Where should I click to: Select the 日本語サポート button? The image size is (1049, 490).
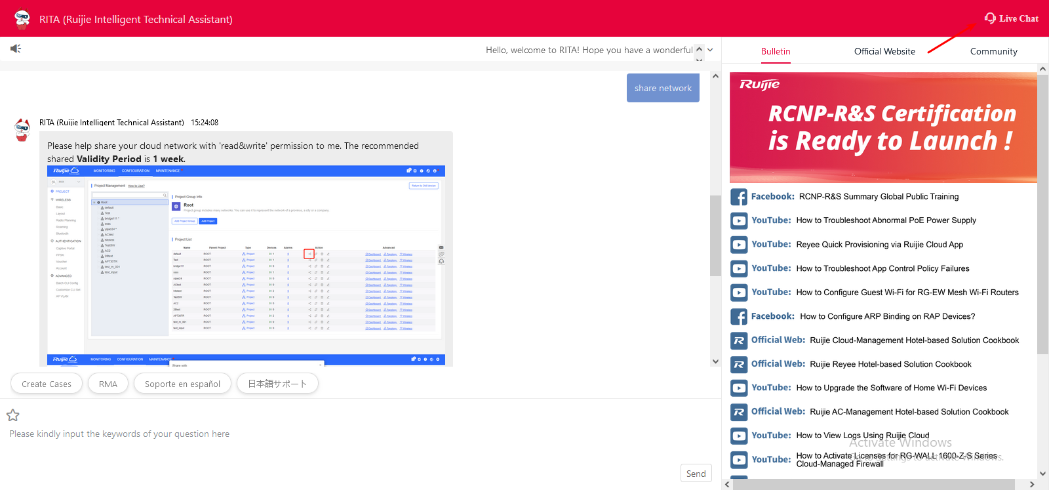pos(277,384)
